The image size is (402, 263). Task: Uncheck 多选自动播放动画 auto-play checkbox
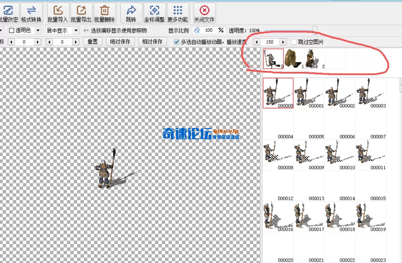(x=177, y=42)
